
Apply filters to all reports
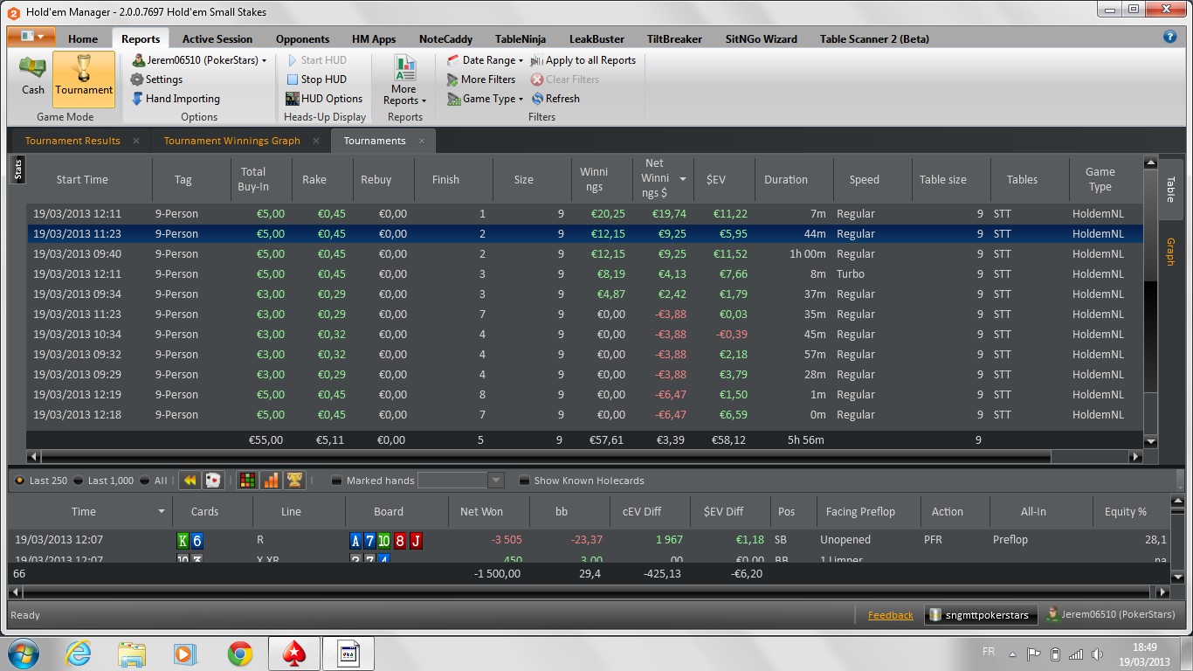(x=583, y=60)
